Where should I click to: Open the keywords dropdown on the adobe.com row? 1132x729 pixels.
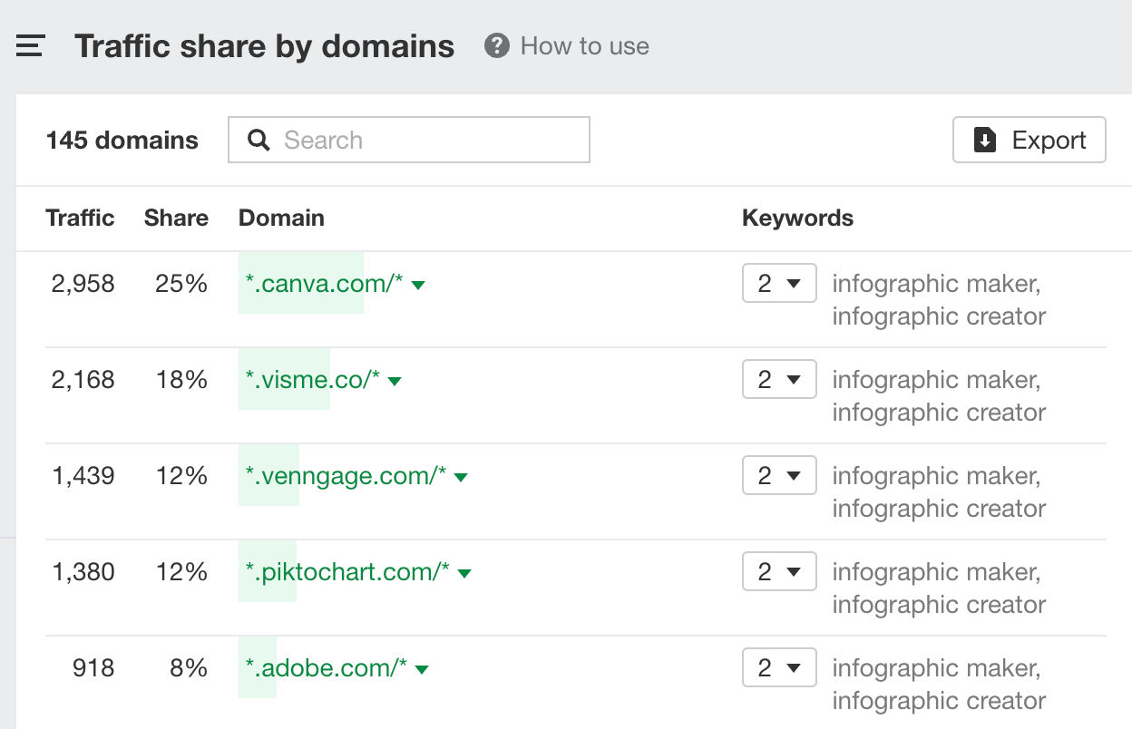[778, 667]
